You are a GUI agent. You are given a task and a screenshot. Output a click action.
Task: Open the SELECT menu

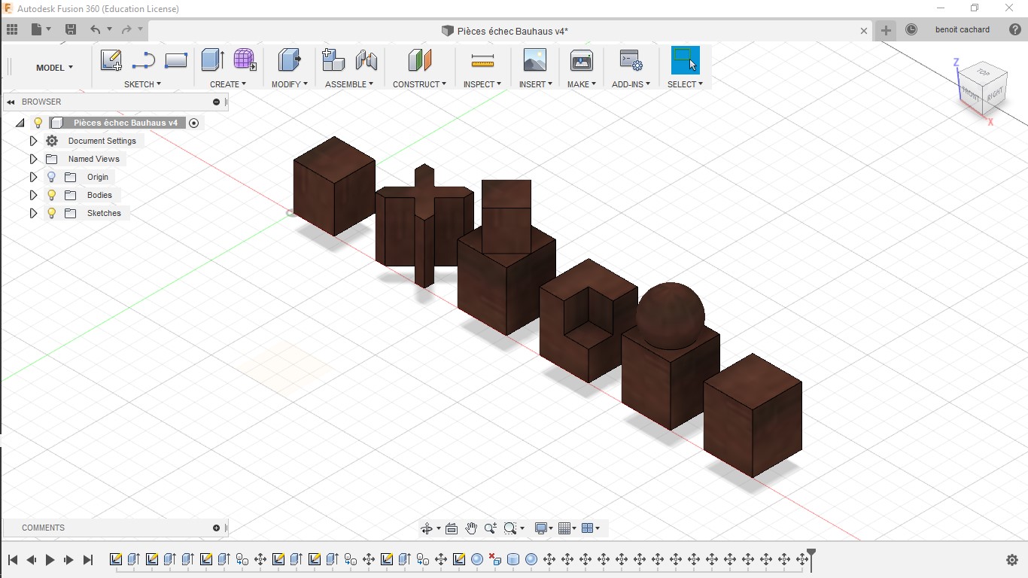pyautogui.click(x=685, y=84)
